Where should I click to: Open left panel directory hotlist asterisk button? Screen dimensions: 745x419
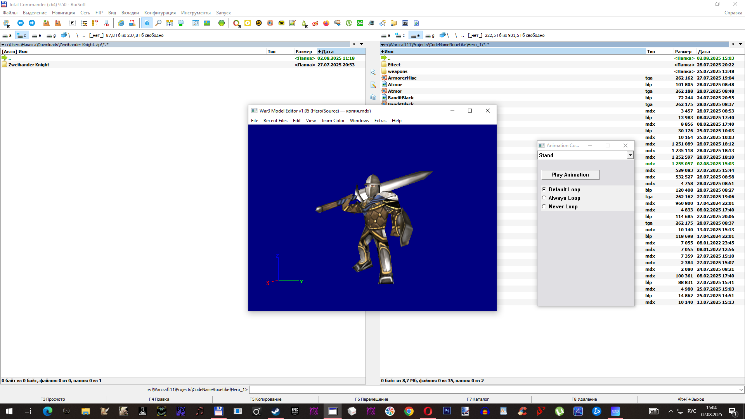click(354, 44)
